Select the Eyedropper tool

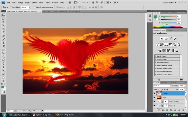tap(3, 32)
